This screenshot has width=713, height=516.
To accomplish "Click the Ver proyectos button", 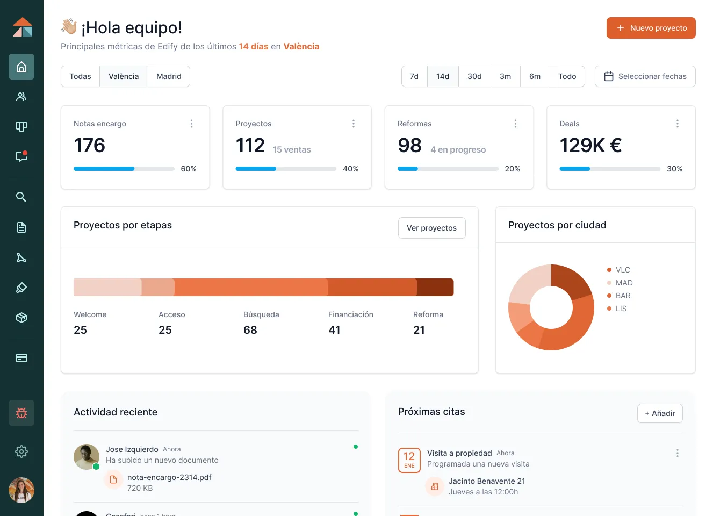I will pyautogui.click(x=431, y=228).
